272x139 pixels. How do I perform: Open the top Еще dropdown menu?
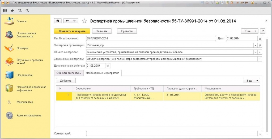click(x=250, y=31)
